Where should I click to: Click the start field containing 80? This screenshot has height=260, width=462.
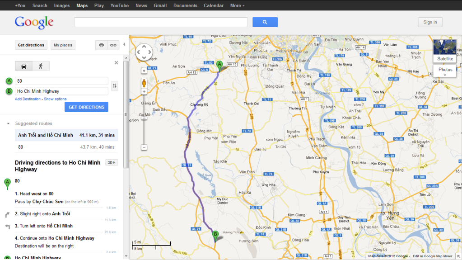pyautogui.click(x=61, y=81)
